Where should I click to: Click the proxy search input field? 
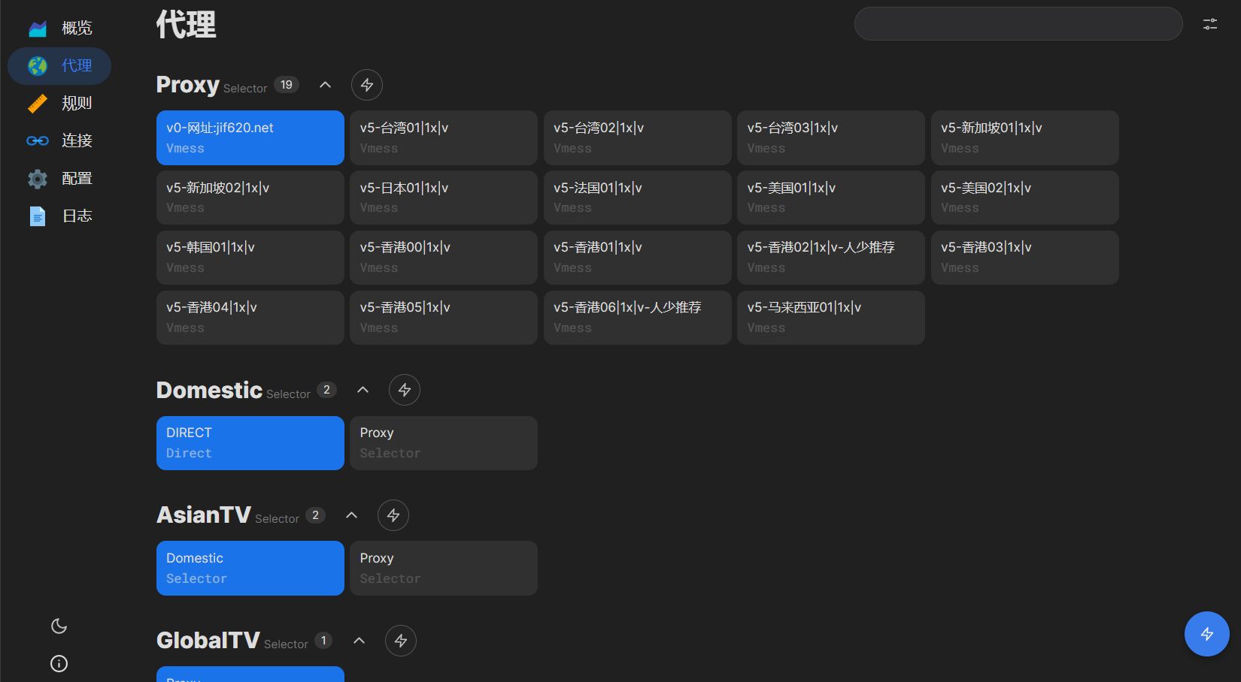(1018, 24)
